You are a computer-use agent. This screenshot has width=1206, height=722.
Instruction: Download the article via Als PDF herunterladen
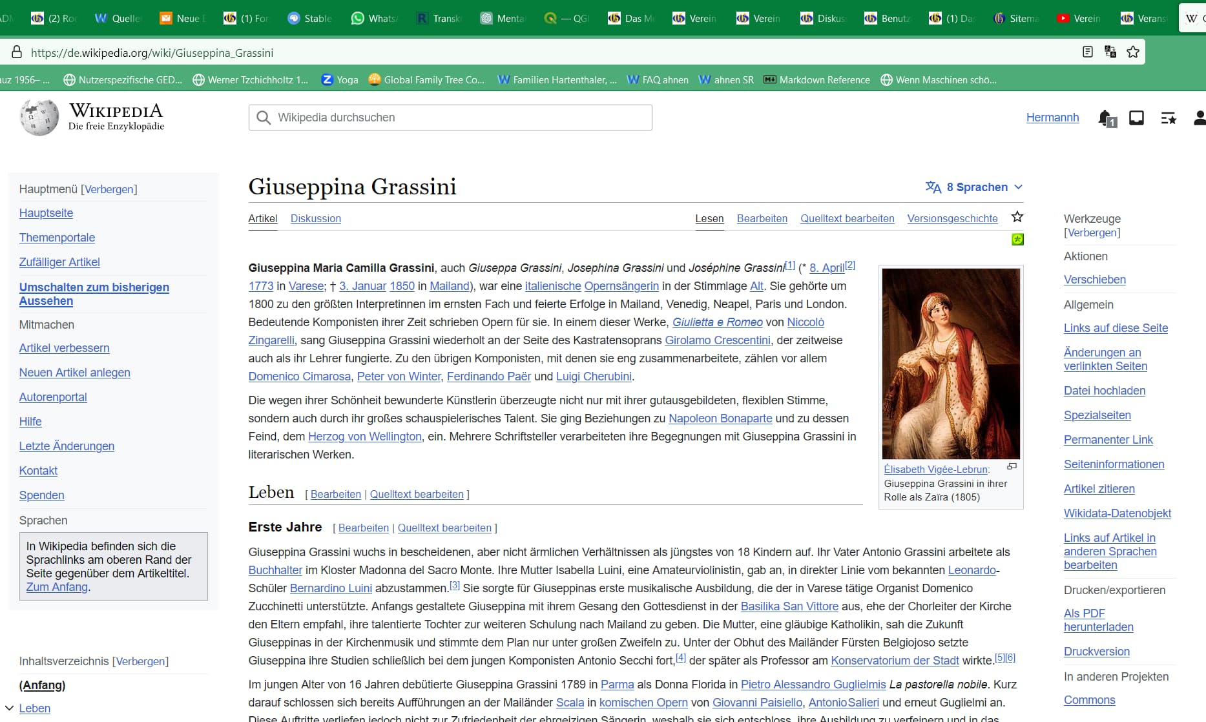(x=1098, y=620)
